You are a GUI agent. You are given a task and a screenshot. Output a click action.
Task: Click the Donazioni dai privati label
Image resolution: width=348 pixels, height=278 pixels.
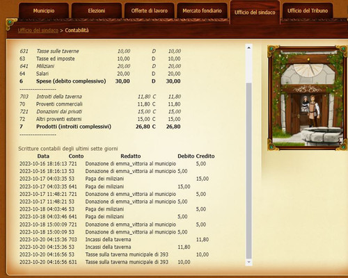[59, 112]
